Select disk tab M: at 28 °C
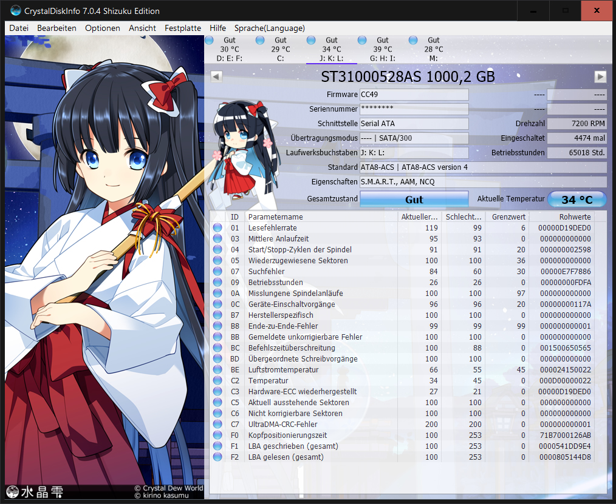The width and height of the screenshot is (616, 504). (434, 49)
